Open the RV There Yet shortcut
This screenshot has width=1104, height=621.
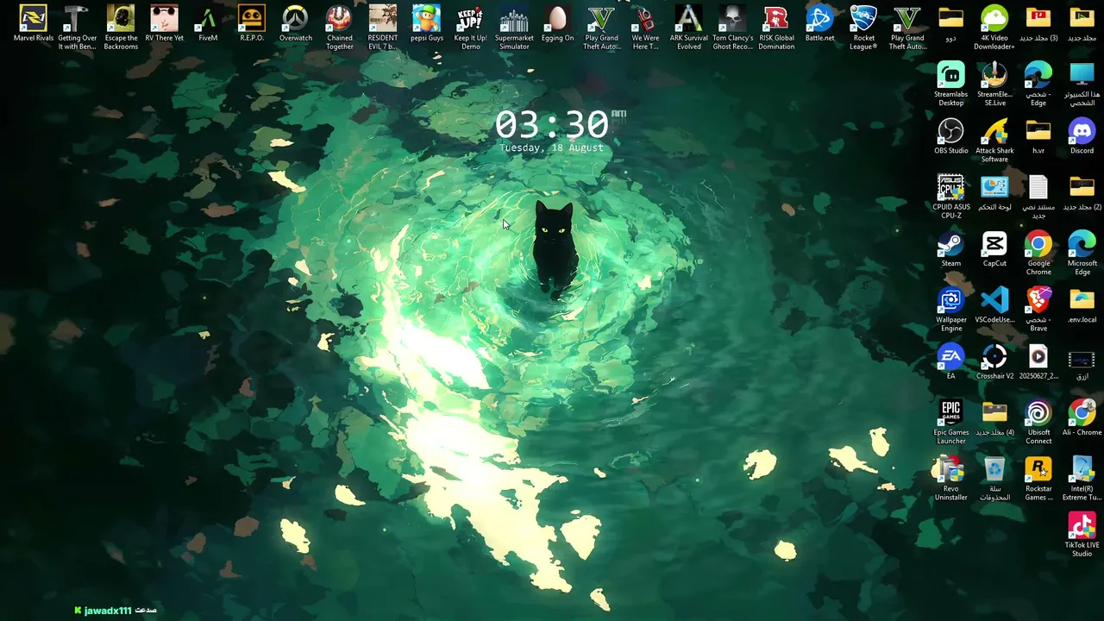tap(164, 24)
